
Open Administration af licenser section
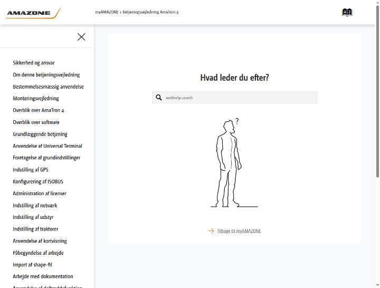(x=40, y=193)
